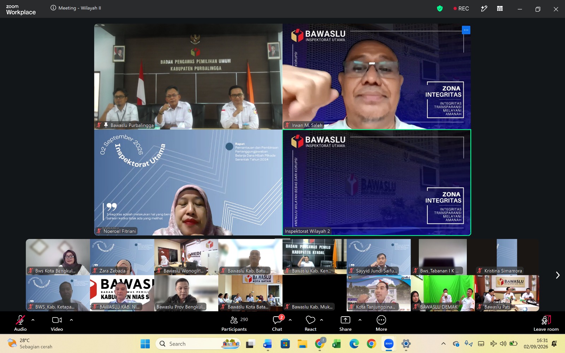Viewport: 565px width, 353px height.
Task: Select the Bawaslu Purbalingga video tile
Action: click(x=188, y=76)
